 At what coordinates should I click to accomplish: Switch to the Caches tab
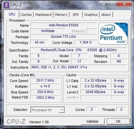point(26,15)
